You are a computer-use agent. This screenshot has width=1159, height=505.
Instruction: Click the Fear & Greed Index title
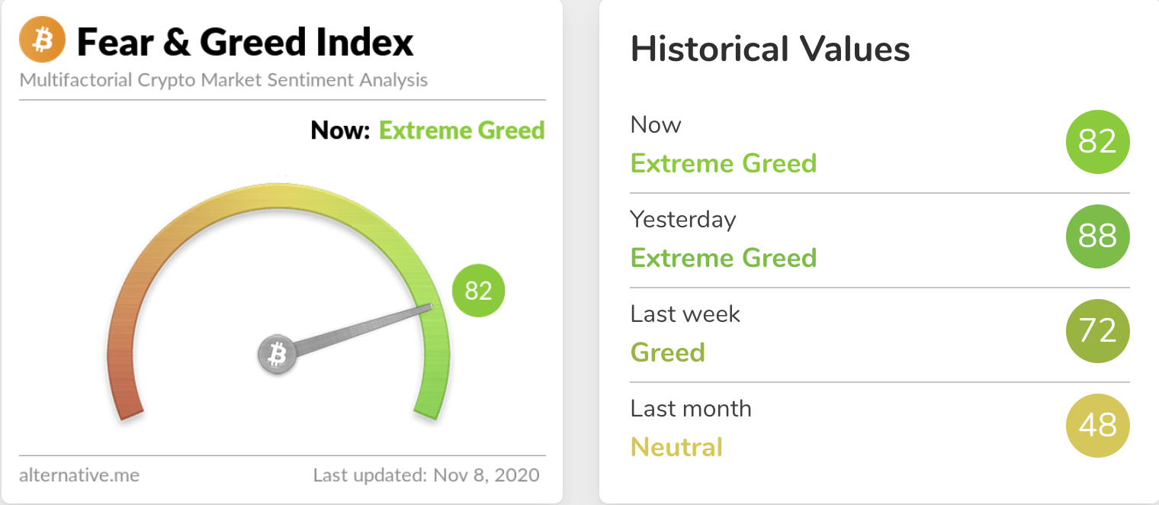[246, 42]
